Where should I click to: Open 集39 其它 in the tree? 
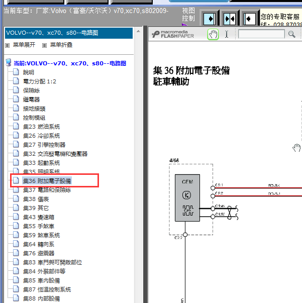36,208
